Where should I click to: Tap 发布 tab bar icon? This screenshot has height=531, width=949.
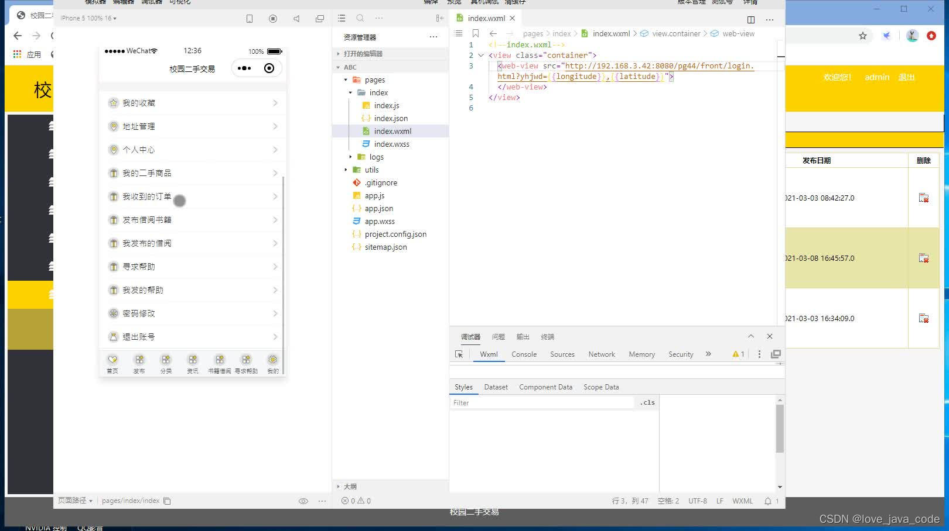pos(139,363)
